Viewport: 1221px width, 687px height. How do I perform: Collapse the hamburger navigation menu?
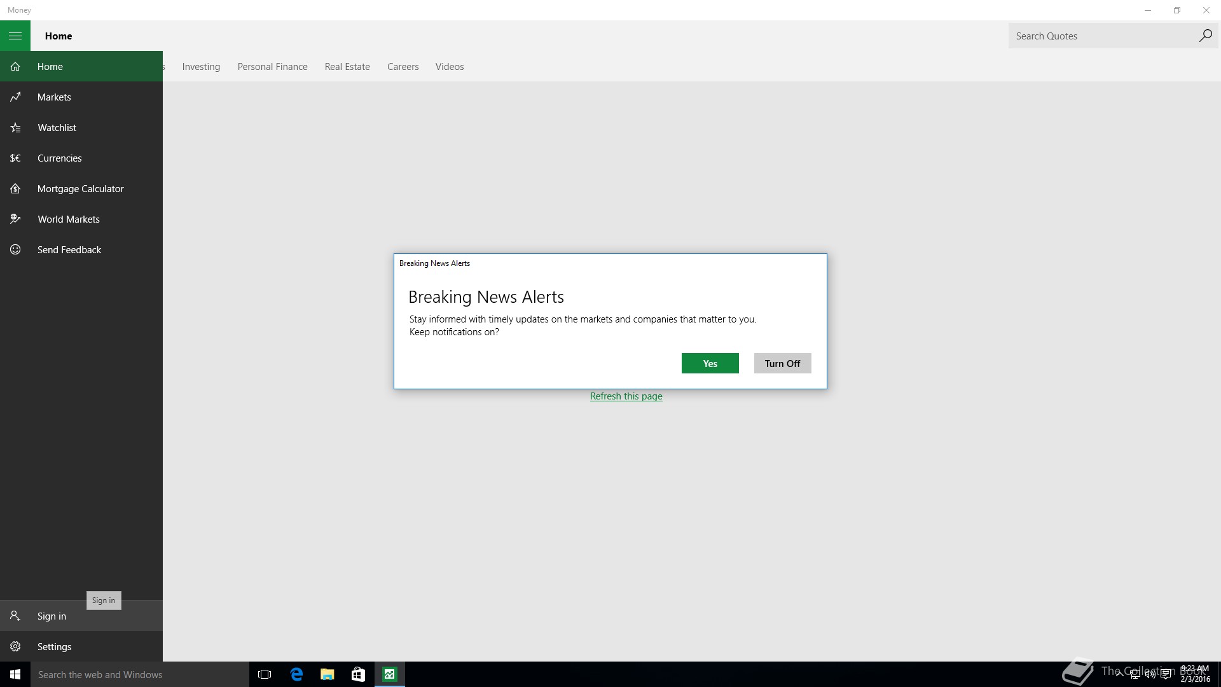point(15,36)
